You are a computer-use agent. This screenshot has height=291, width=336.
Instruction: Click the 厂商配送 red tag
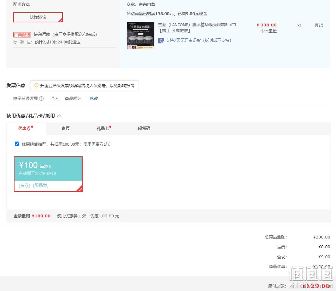coord(22,35)
